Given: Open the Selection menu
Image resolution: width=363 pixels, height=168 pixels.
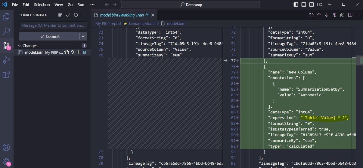Looking at the screenshot, I should coord(42,4).
